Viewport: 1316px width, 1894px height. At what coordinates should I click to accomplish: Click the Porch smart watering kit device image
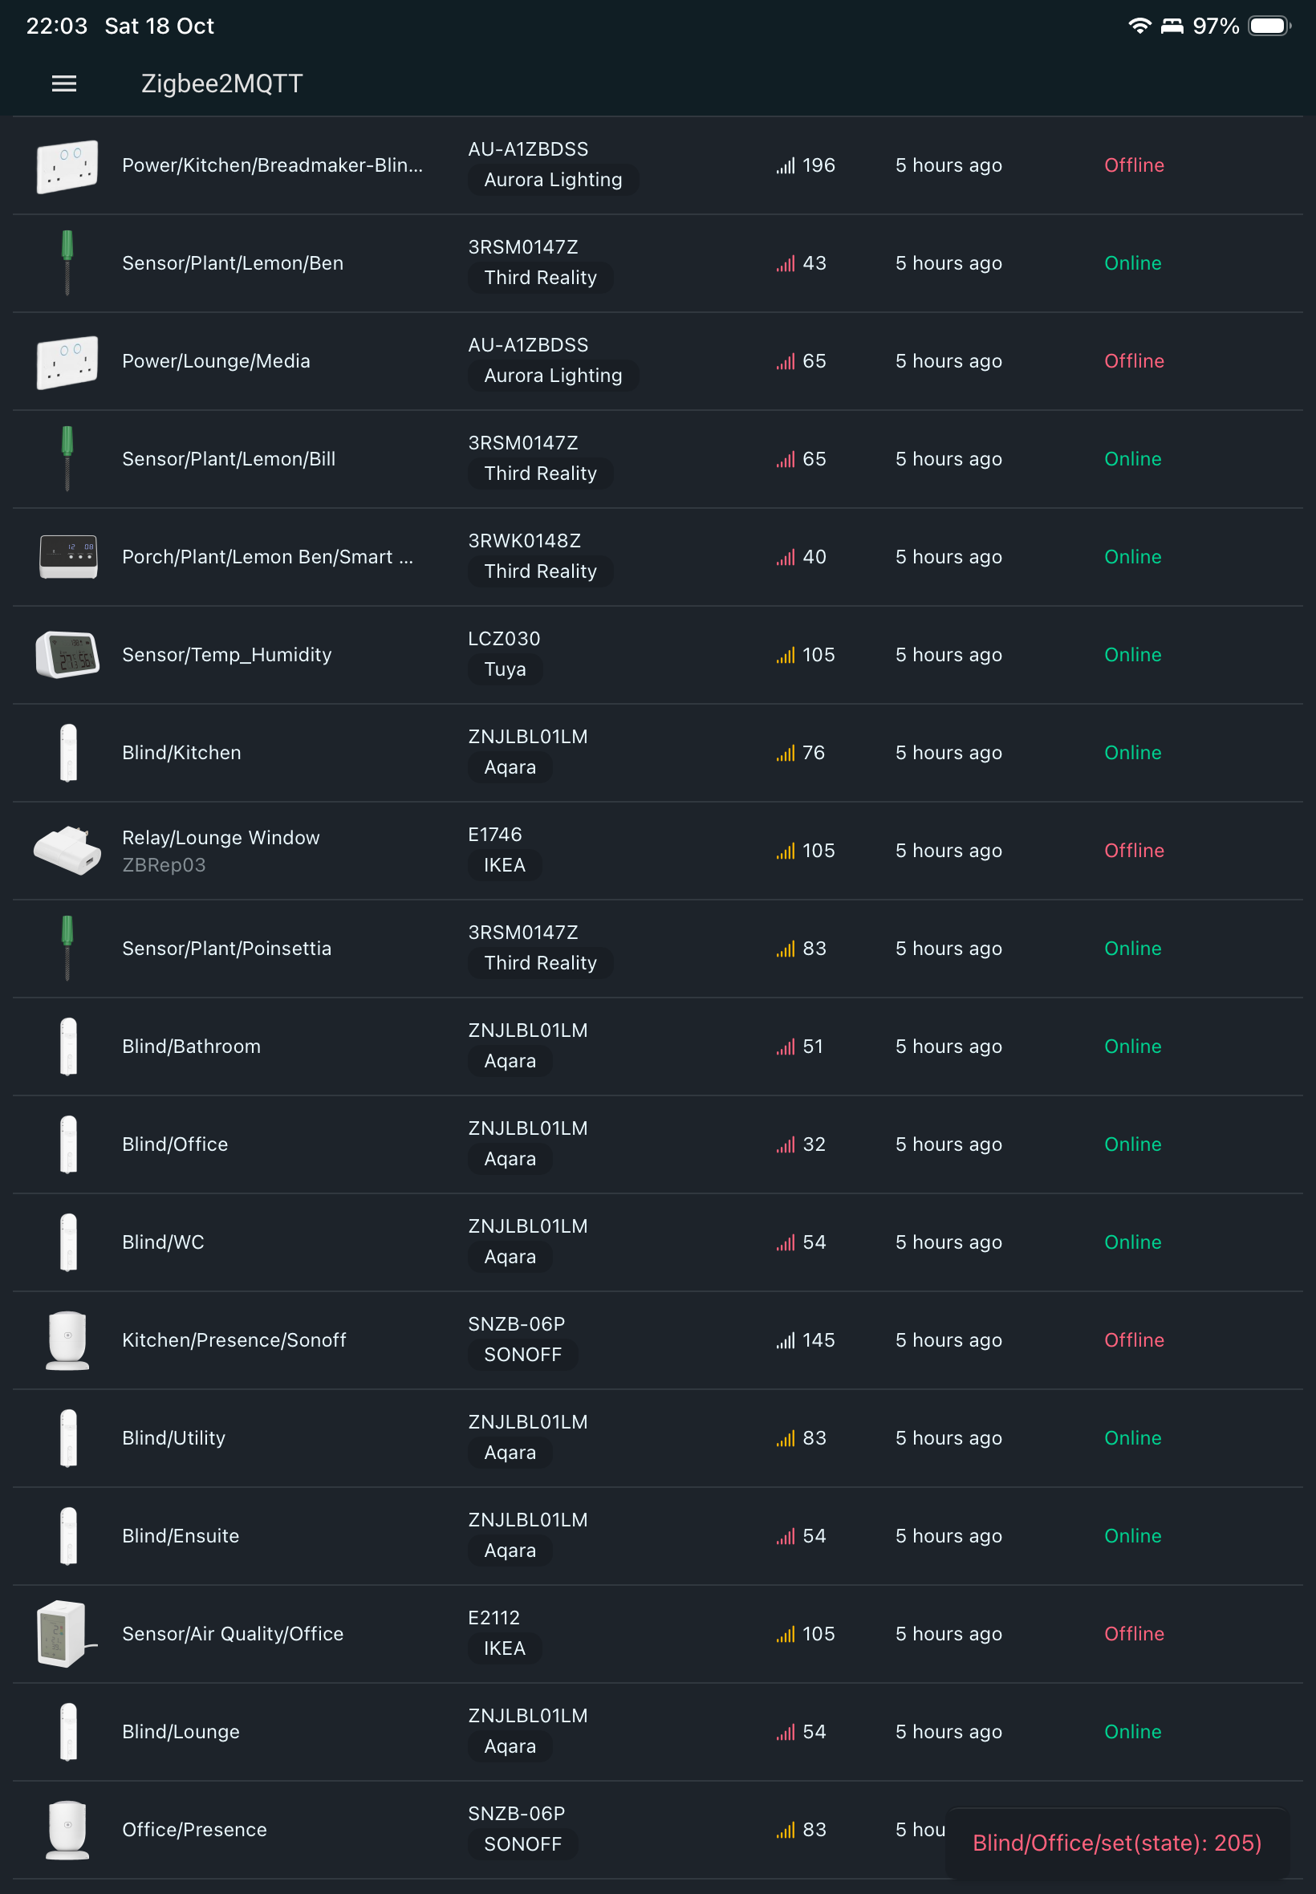(67, 557)
